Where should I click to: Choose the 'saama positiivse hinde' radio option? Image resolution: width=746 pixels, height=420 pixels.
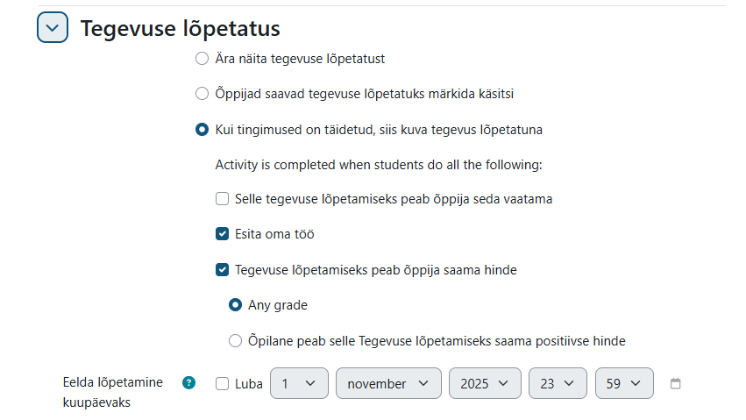[x=235, y=340]
